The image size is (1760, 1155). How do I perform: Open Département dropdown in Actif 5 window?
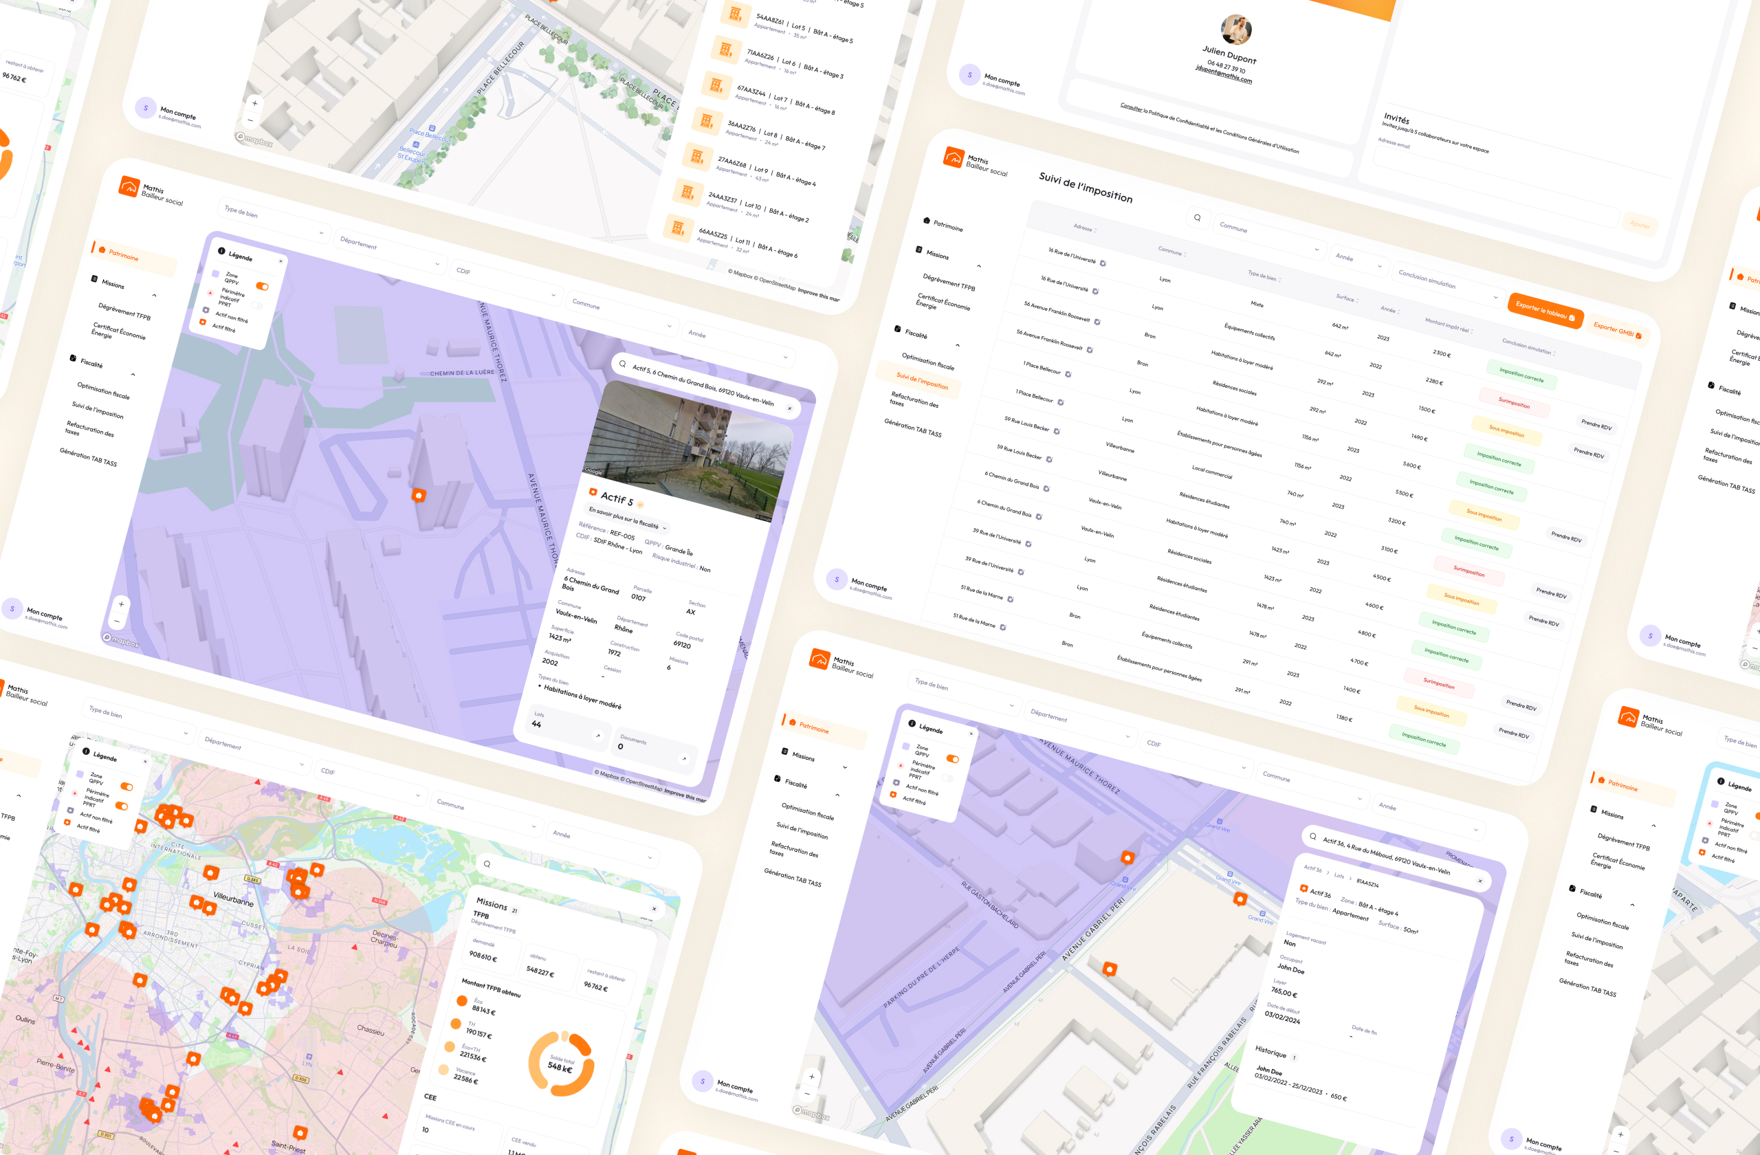(x=390, y=252)
